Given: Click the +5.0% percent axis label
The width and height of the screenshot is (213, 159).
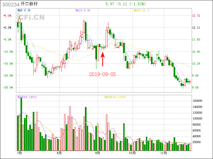Looking at the screenshot, I should pyautogui.click(x=7, y=16).
